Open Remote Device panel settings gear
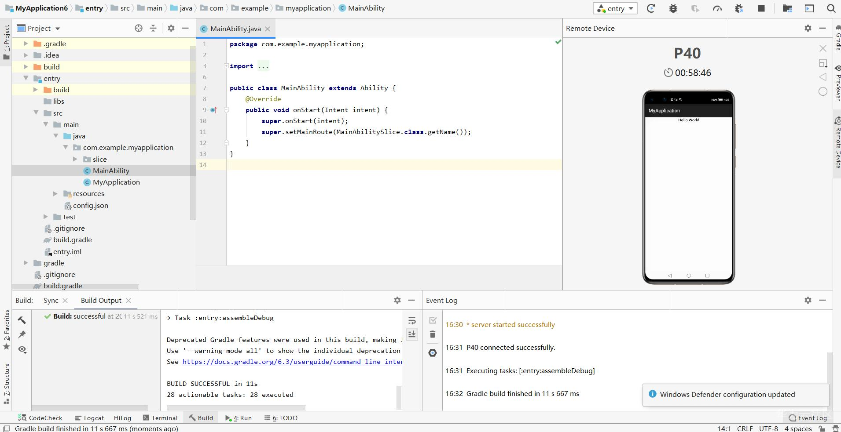841x432 pixels. [x=808, y=28]
